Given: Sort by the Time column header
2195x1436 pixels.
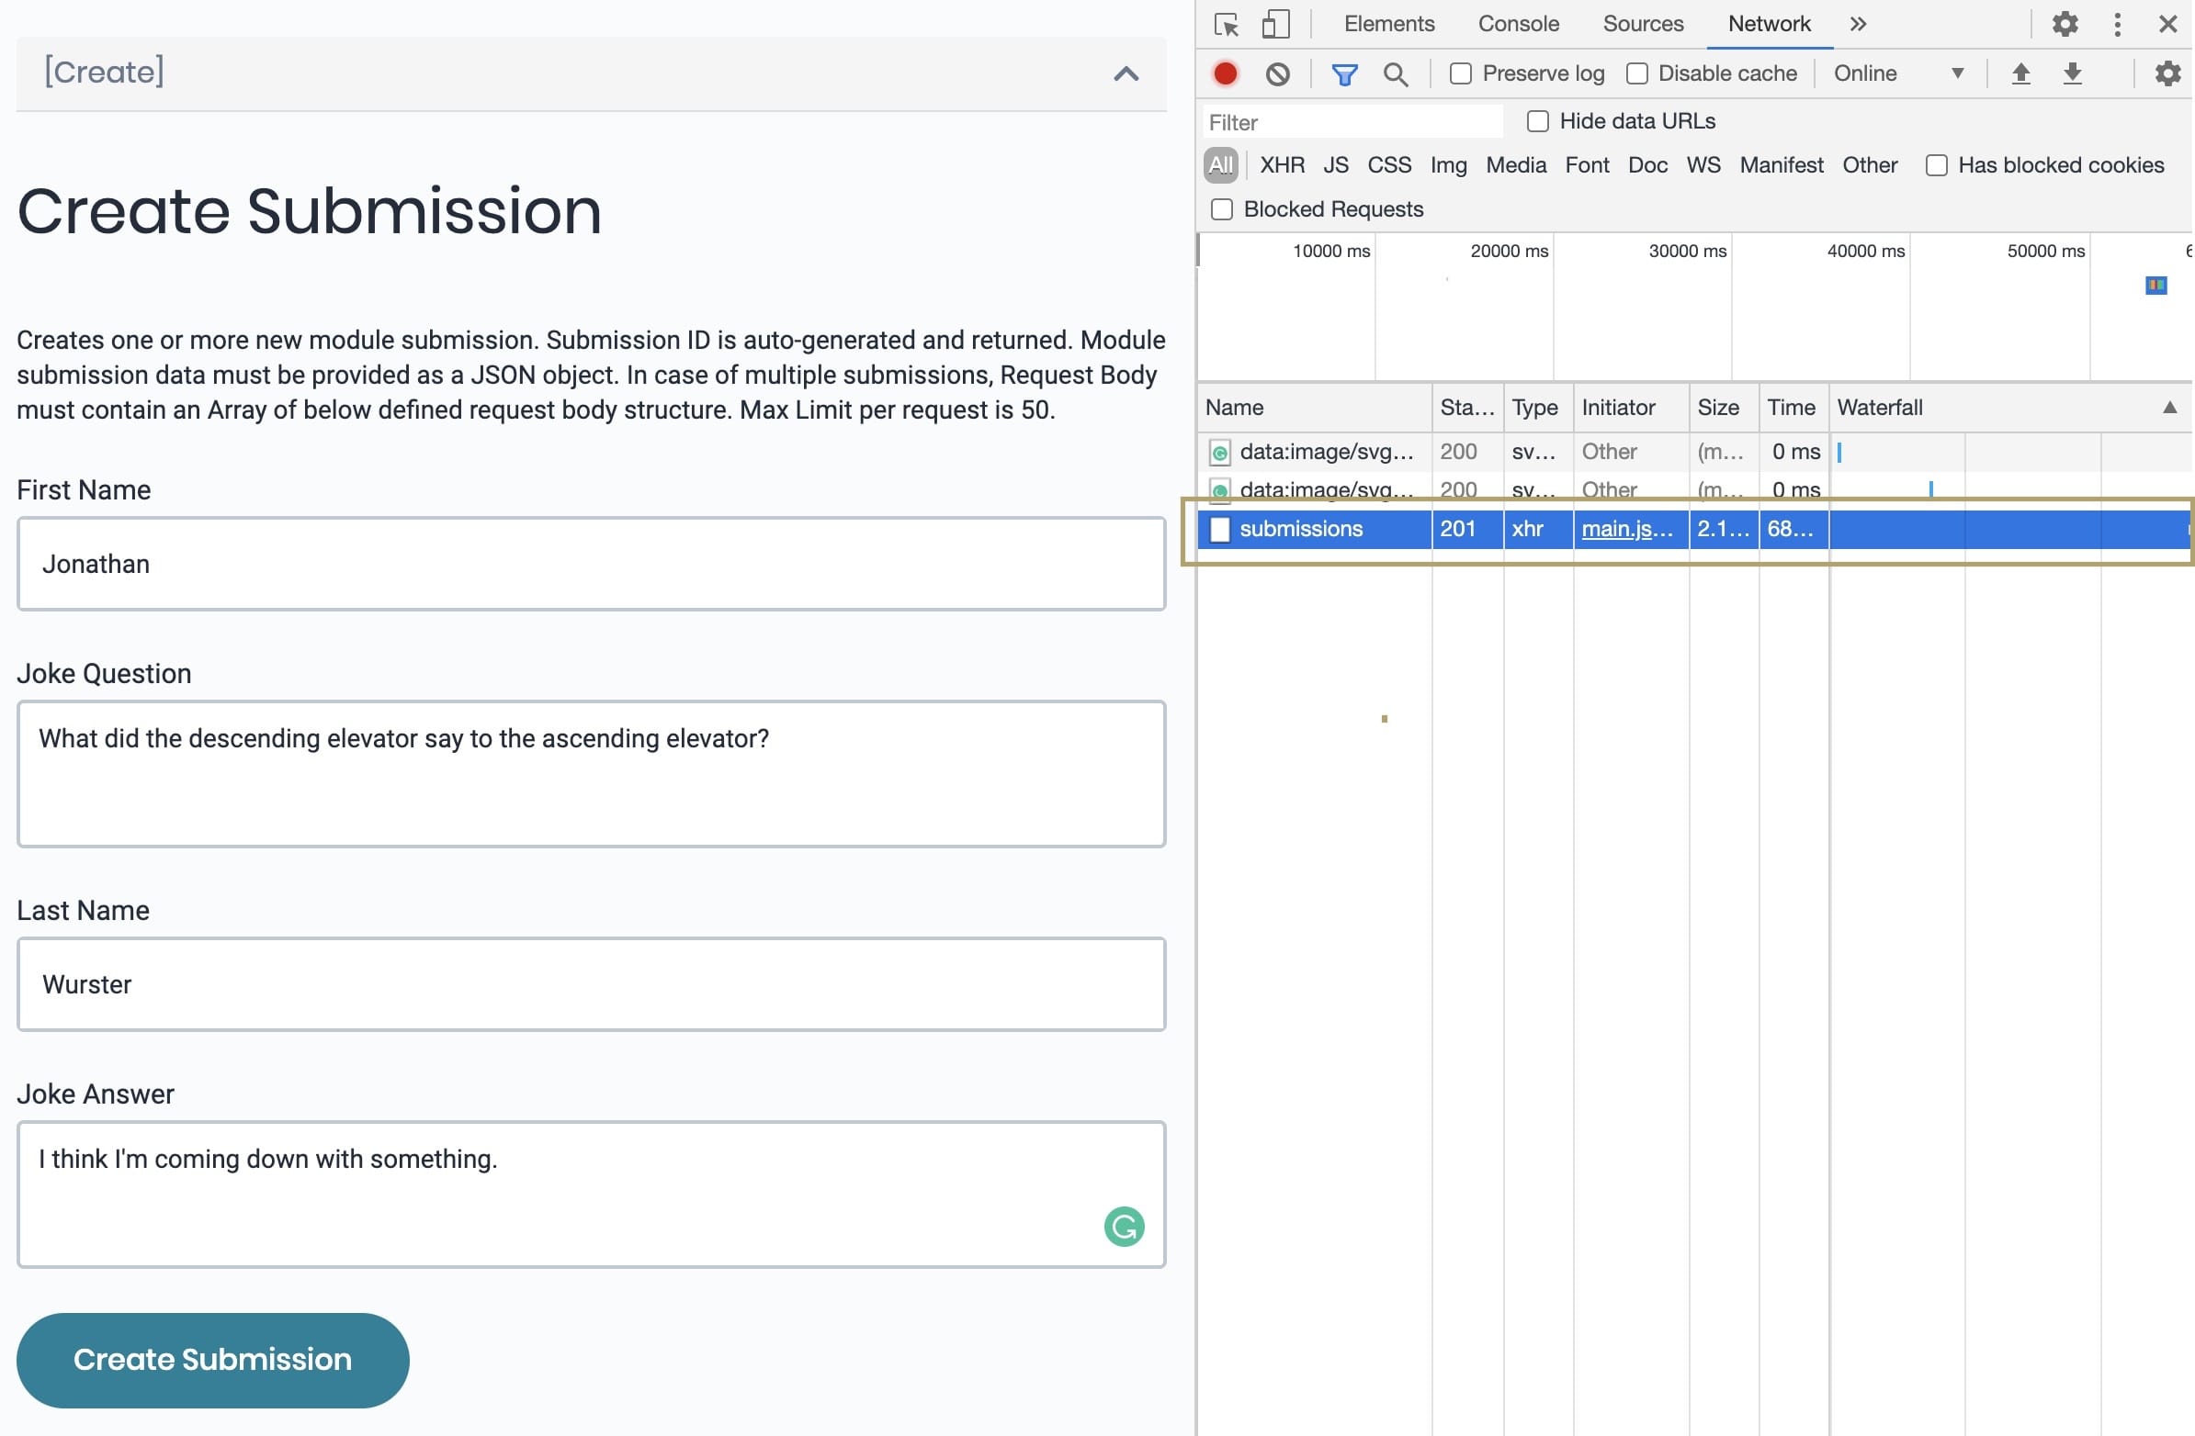Looking at the screenshot, I should click(x=1793, y=408).
